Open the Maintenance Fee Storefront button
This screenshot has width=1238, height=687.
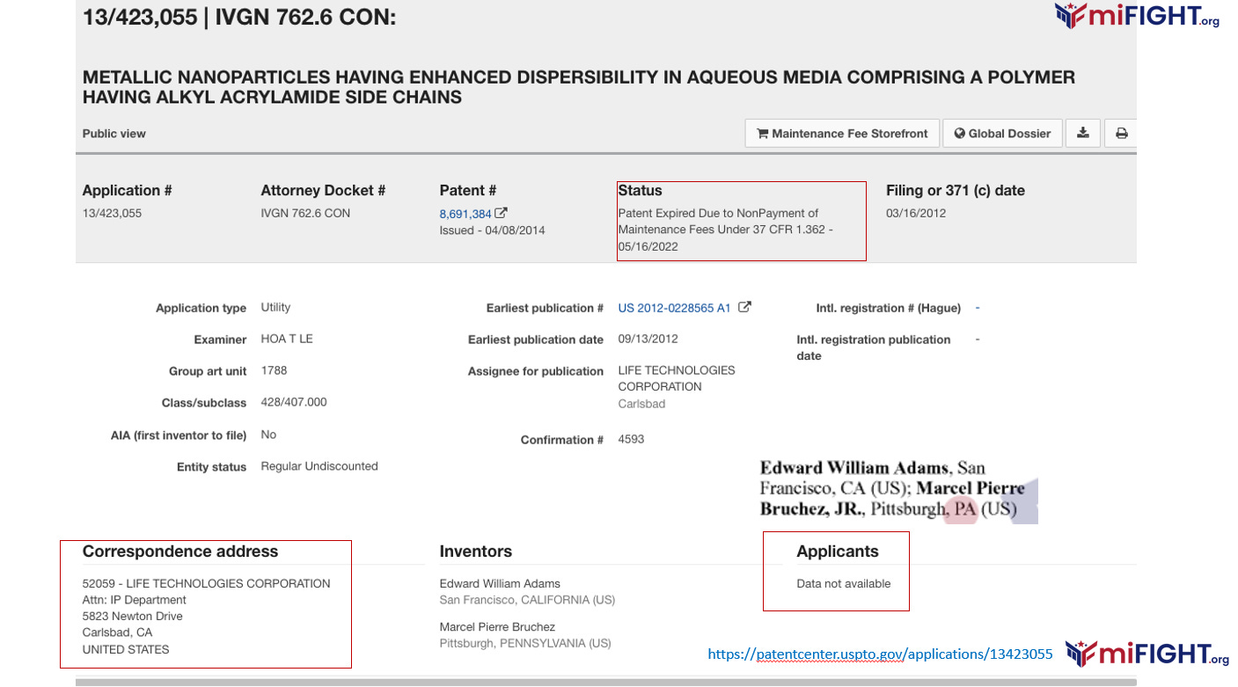tap(842, 134)
